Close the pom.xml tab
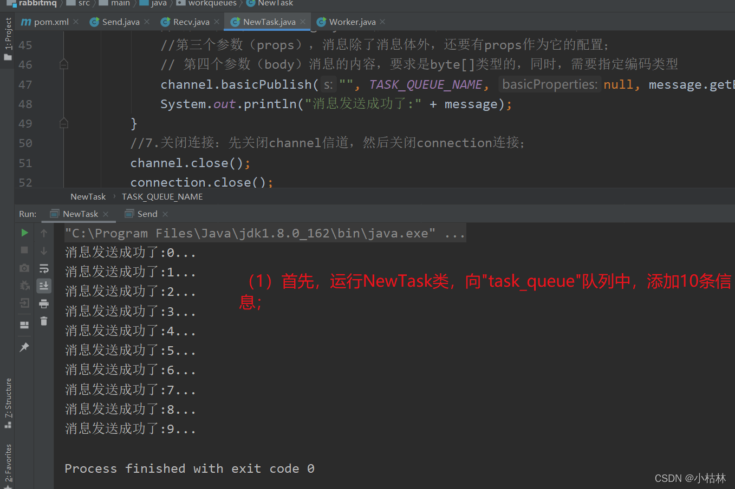The width and height of the screenshot is (735, 489). (76, 22)
